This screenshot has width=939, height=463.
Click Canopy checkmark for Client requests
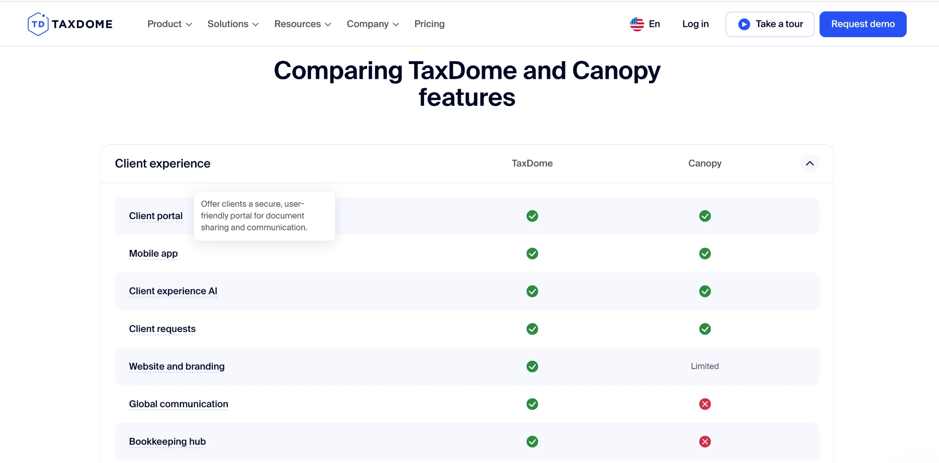click(705, 329)
